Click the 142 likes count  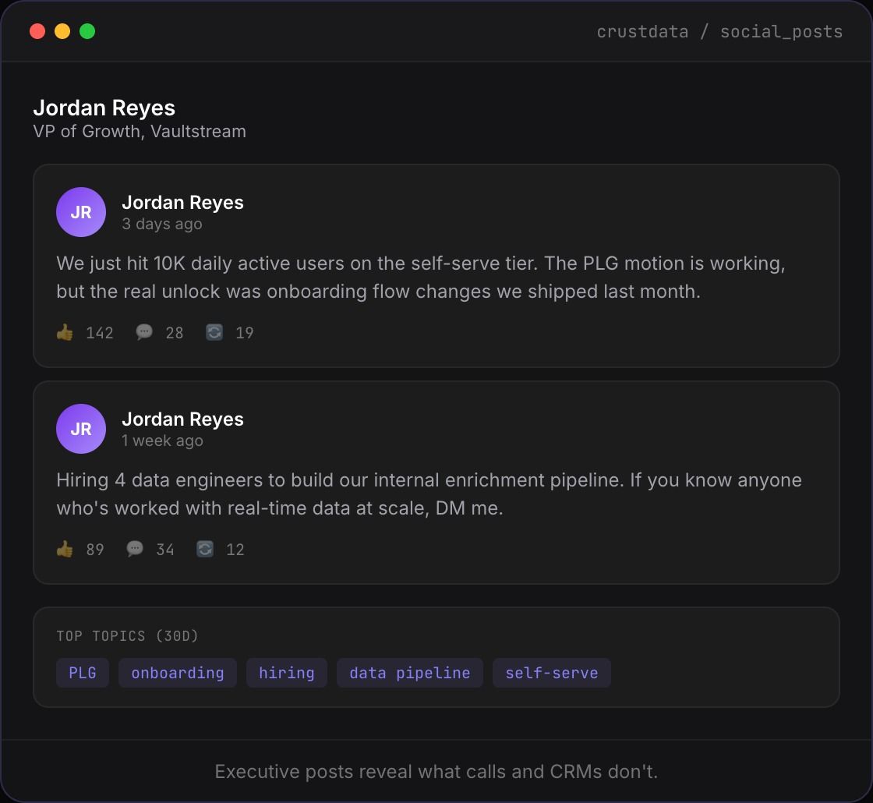pos(100,333)
